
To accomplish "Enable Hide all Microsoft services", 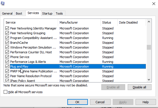I will [5, 92].
